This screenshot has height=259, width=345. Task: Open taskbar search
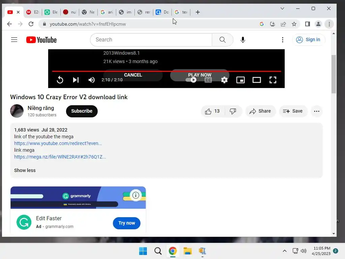click(158, 251)
